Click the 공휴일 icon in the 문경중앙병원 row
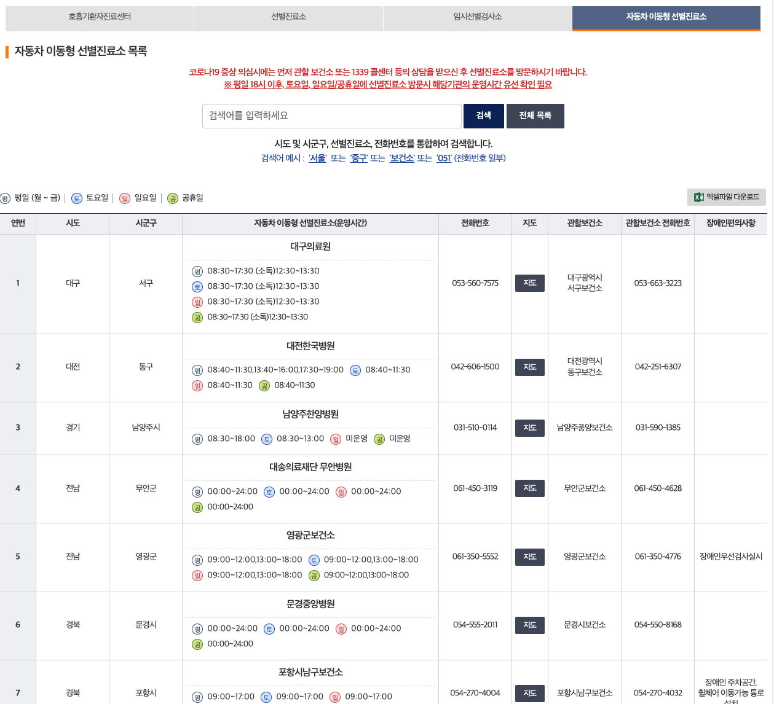This screenshot has height=704, width=774. pyautogui.click(x=197, y=644)
